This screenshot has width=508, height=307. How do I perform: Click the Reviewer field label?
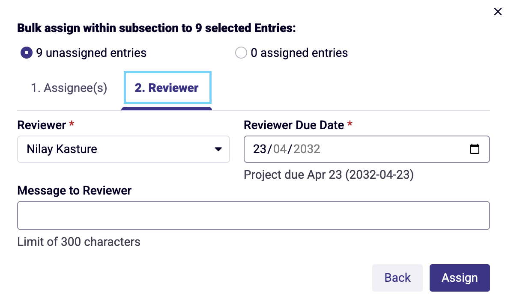tap(42, 125)
